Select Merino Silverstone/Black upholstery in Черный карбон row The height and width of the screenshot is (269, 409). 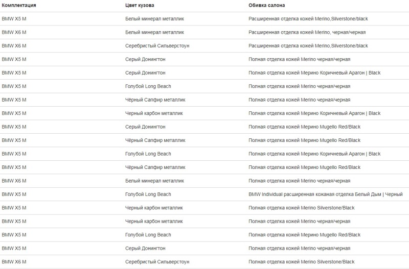(301, 208)
